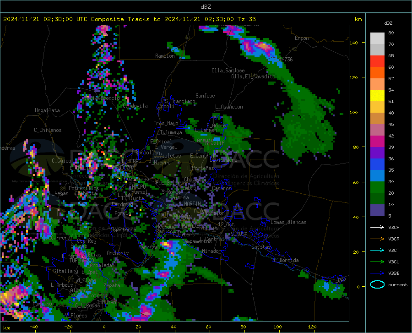Click the 'P_Hierro' map label

pos(159,163)
